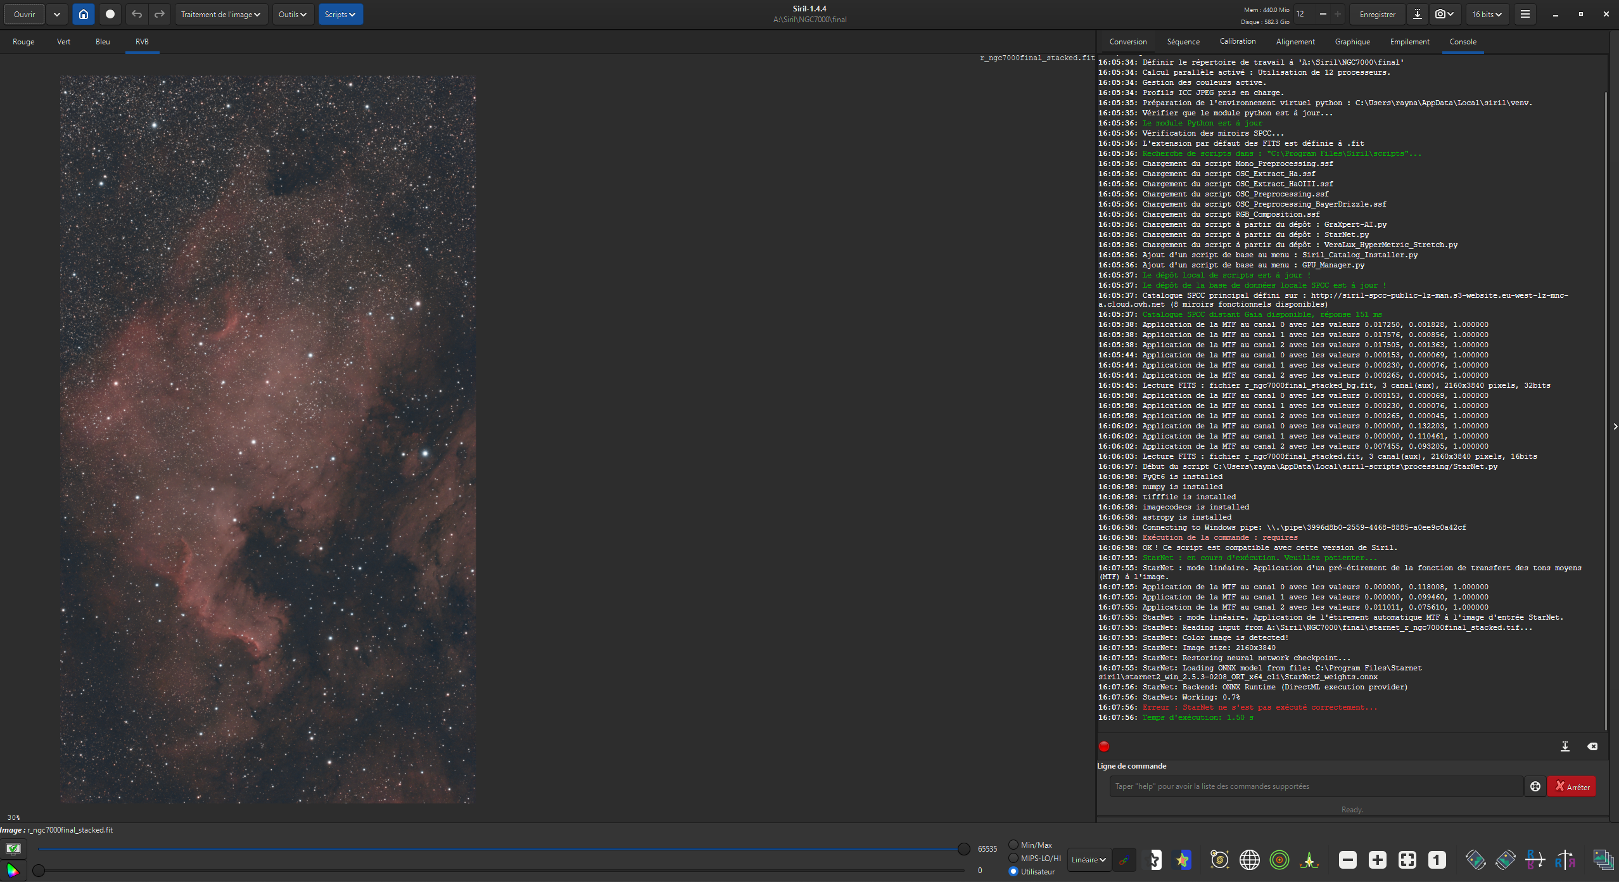1619x882 pixels.
Task: Click the upper 65535 cut-off slider handle
Action: (963, 849)
